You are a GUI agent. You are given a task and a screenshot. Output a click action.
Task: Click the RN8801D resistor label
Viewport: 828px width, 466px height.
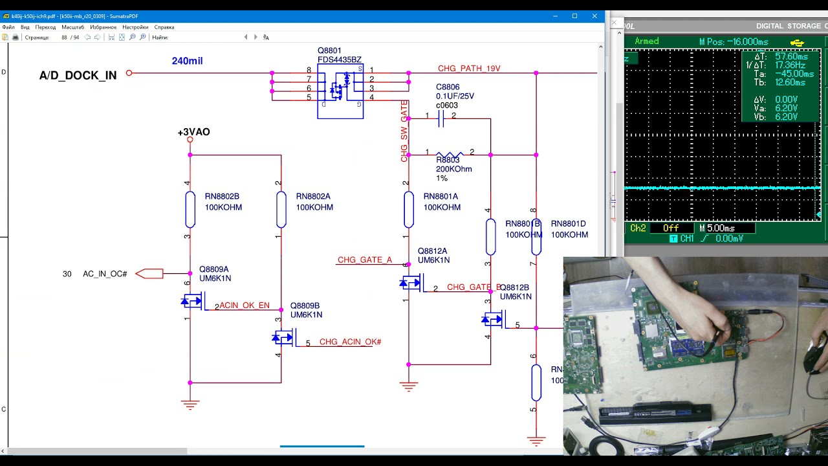[x=569, y=223]
